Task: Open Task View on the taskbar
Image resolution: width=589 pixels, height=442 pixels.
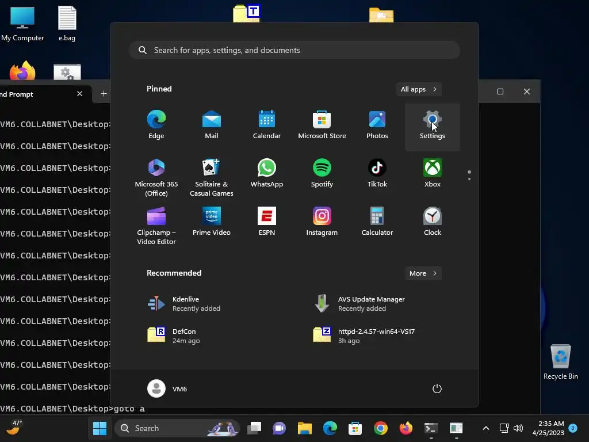Action: coord(254,428)
